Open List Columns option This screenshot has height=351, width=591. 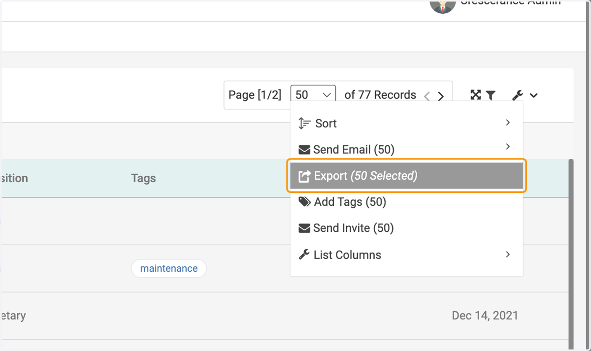click(x=406, y=255)
